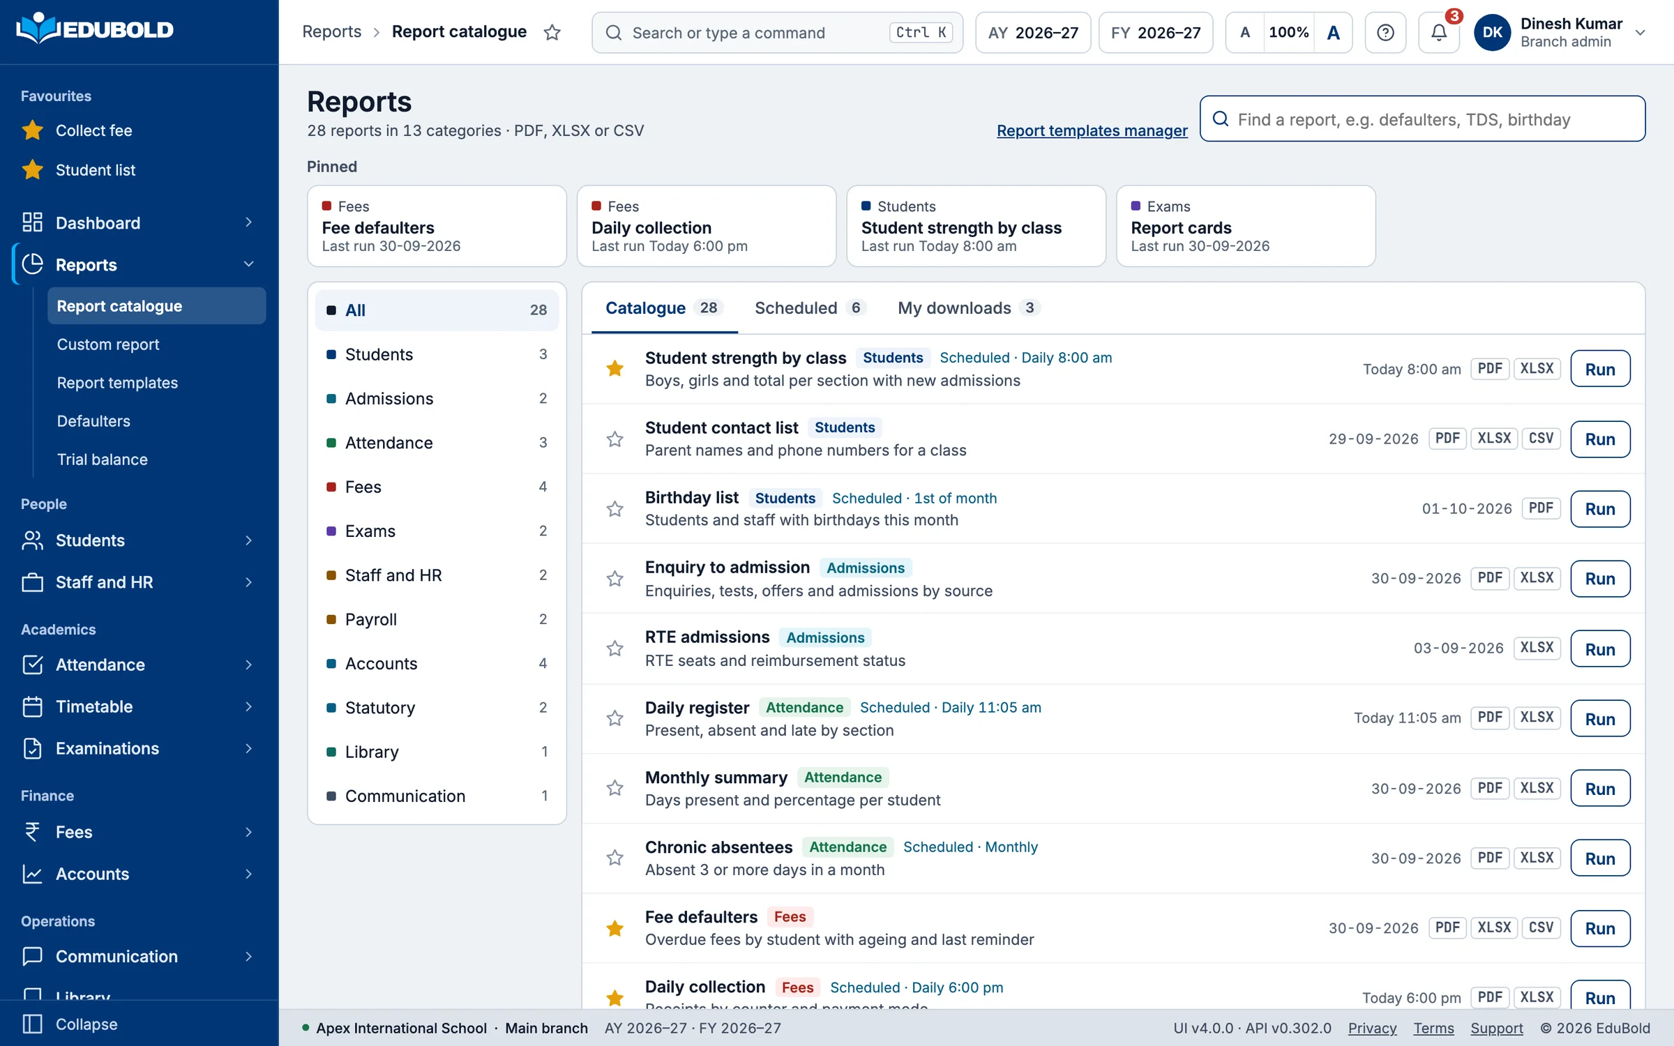Click the Timetable calendar icon
This screenshot has height=1046, width=1674.
tap(32, 706)
